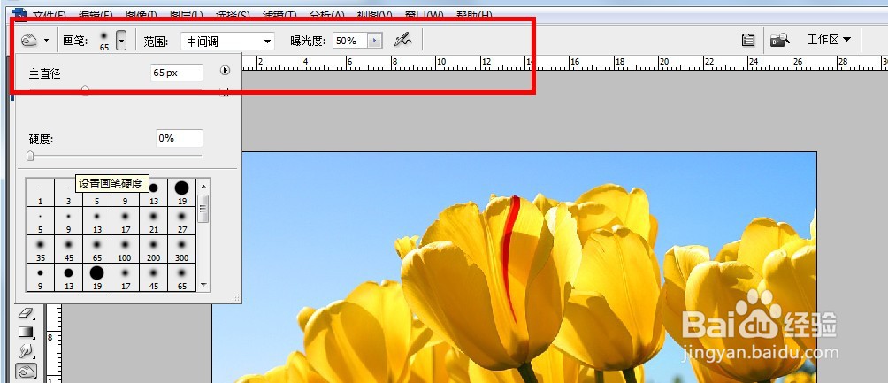Click the brush sample preview labeled 65
888x383 pixels.
click(x=104, y=41)
